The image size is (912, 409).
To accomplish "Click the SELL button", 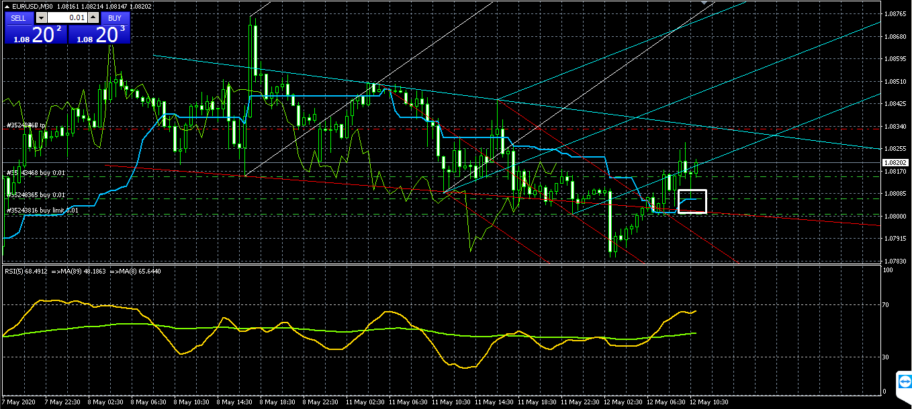I will tap(19, 18).
